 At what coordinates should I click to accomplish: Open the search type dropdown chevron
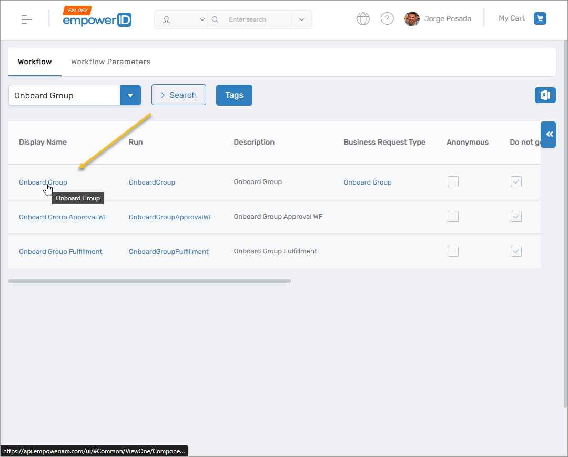(x=301, y=19)
